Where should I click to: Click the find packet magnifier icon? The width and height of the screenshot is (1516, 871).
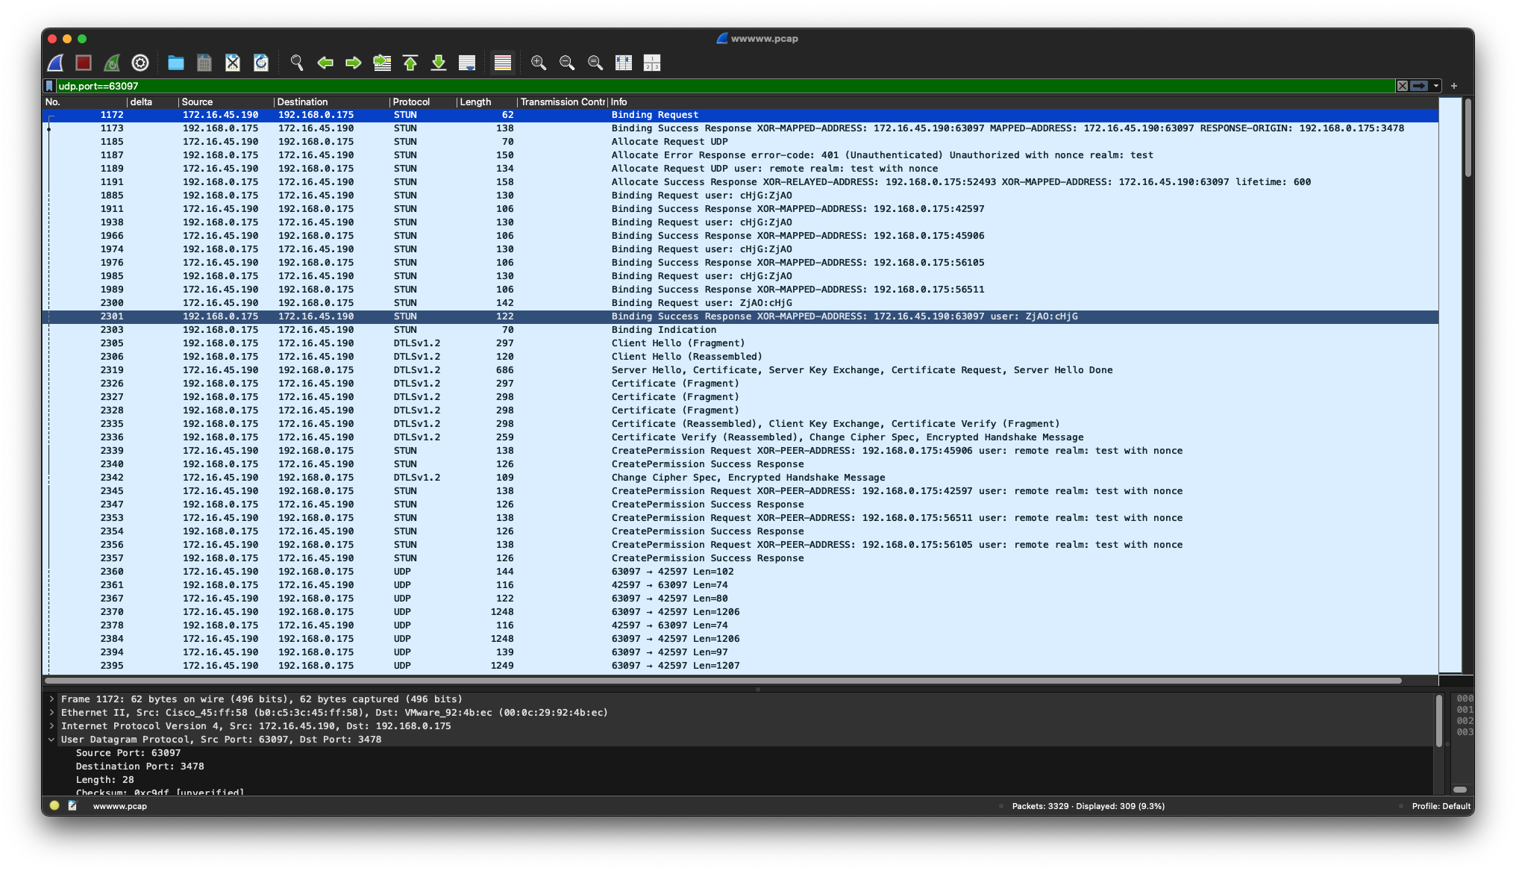pyautogui.click(x=297, y=63)
